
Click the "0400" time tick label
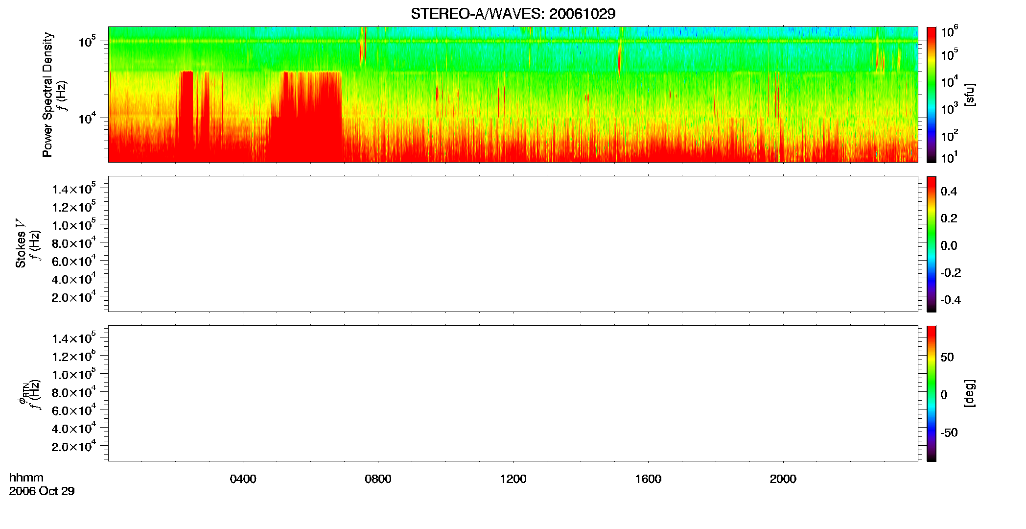click(x=243, y=479)
